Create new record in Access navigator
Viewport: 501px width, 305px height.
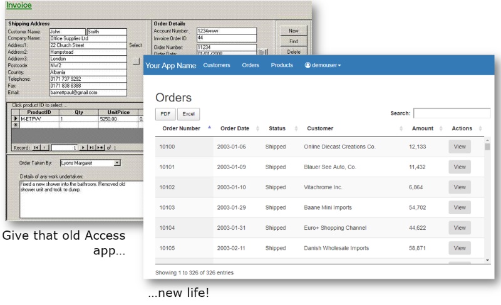(100, 148)
